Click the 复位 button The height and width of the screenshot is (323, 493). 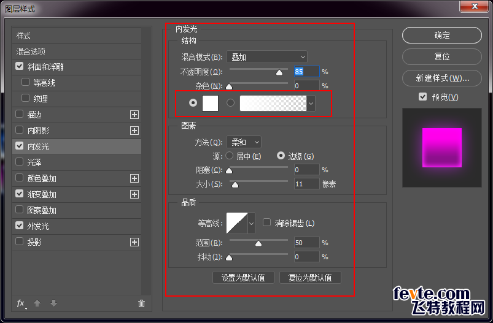[442, 56]
